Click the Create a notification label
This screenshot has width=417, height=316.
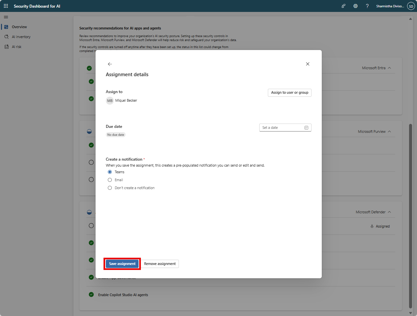124,159
